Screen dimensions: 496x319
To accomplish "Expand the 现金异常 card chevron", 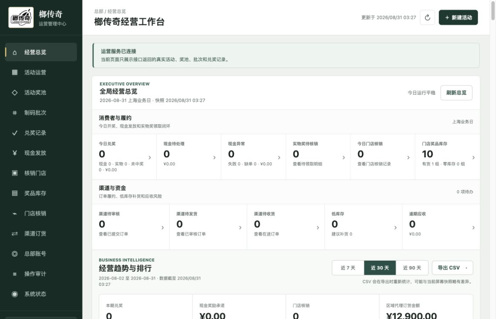I will click(279, 157).
